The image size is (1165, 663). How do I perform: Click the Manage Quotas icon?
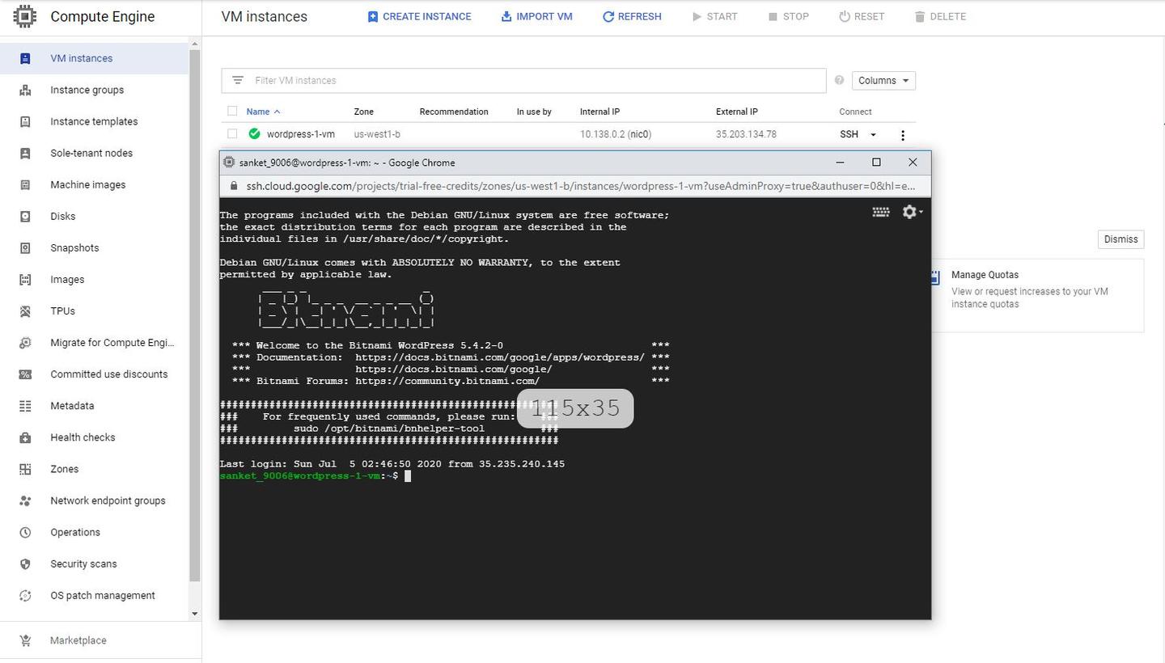(934, 278)
